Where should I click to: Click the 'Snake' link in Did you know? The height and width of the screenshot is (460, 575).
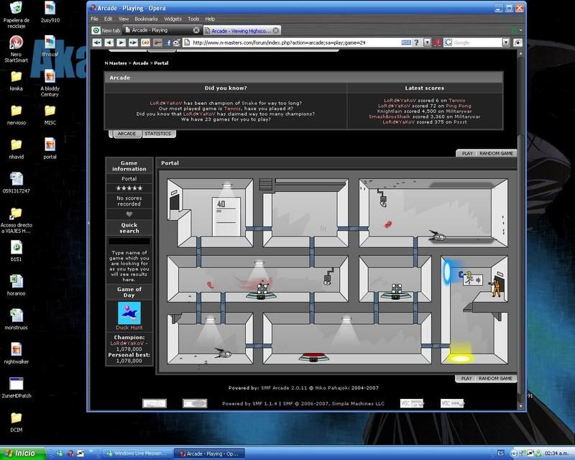[249, 103]
